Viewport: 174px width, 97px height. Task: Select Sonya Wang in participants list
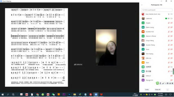pos(157,40)
